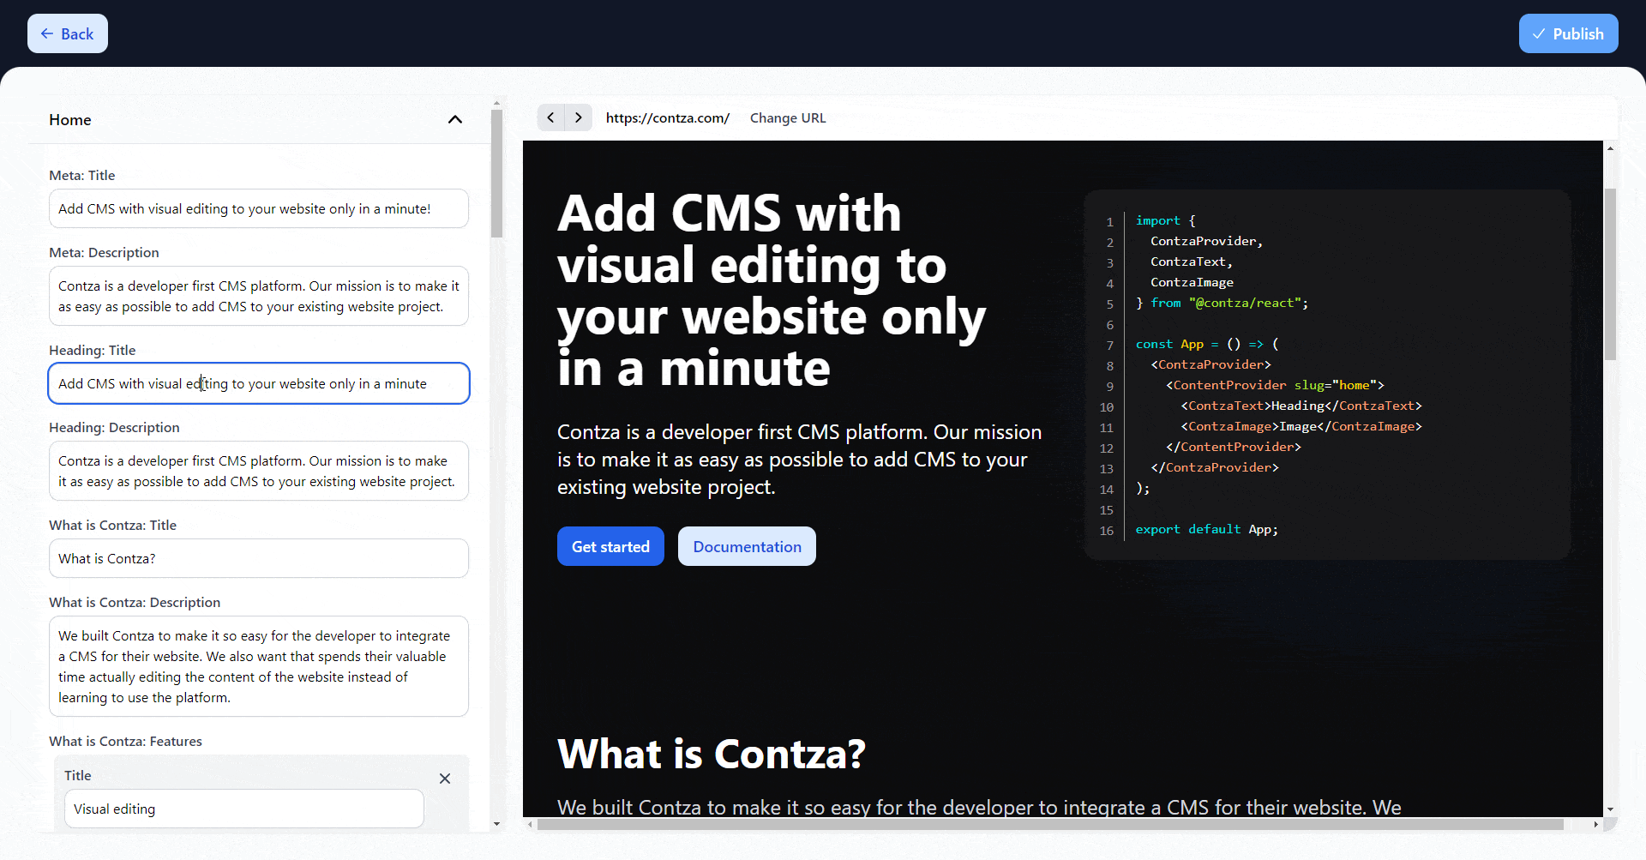Click the 'What is Contza: Description' label

[x=135, y=602]
